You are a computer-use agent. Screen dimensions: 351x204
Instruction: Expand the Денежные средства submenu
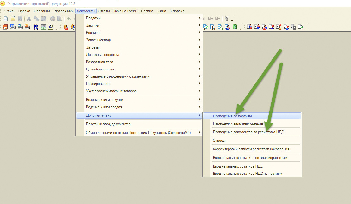coord(139,55)
